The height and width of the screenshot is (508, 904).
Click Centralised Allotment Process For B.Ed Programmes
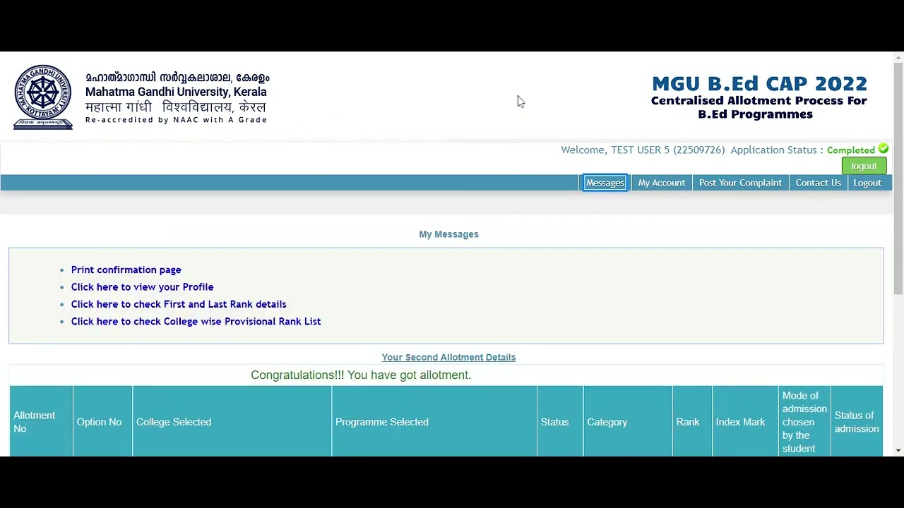point(759,107)
